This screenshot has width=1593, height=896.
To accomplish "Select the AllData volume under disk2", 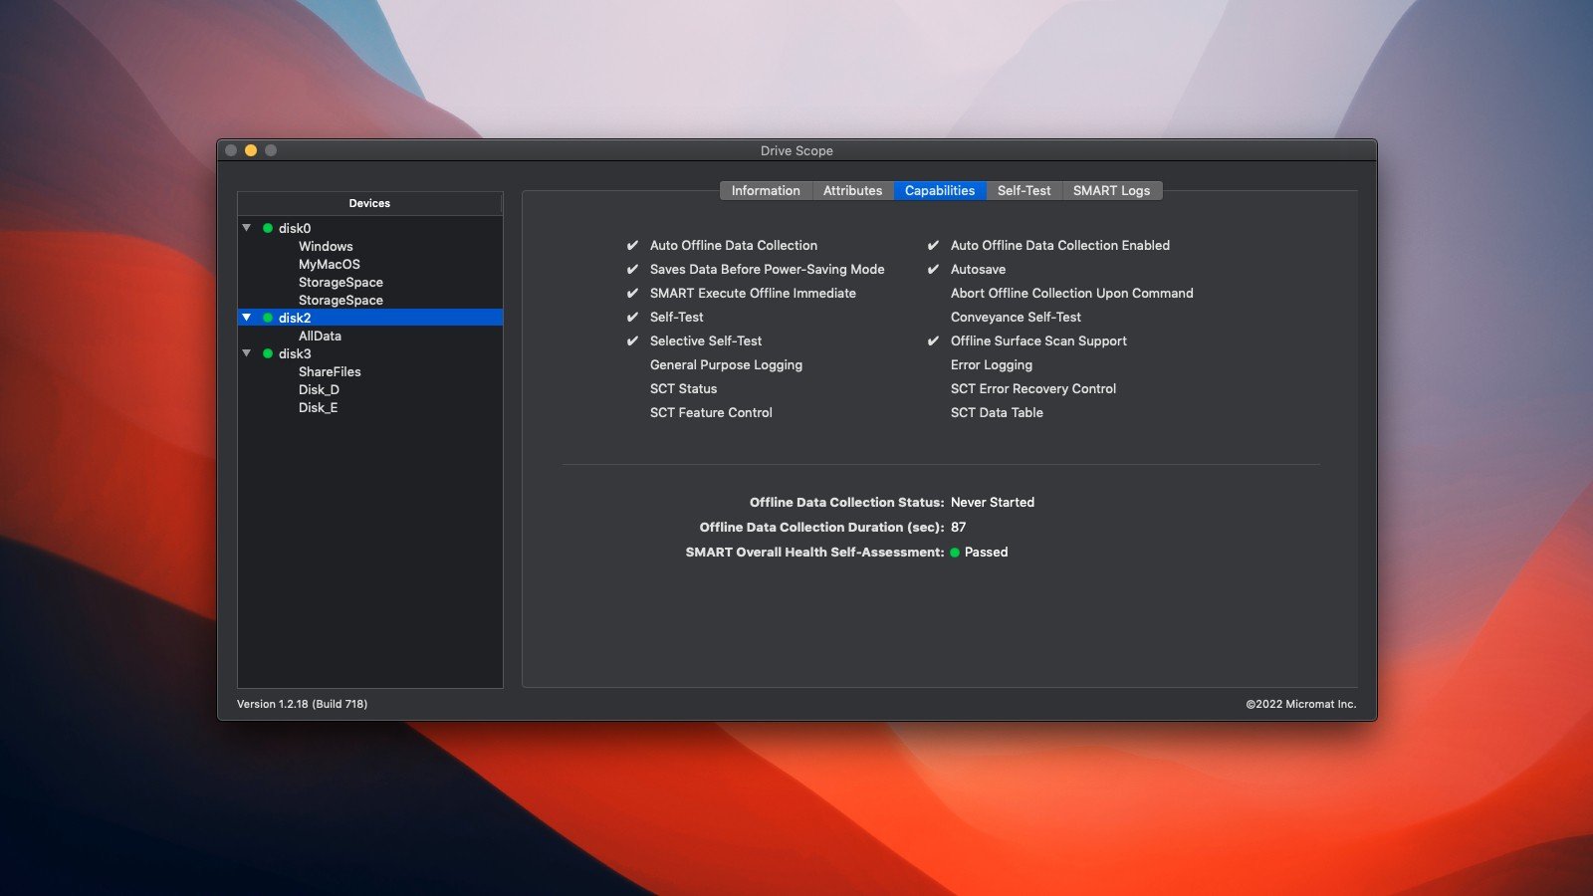I will [x=320, y=336].
